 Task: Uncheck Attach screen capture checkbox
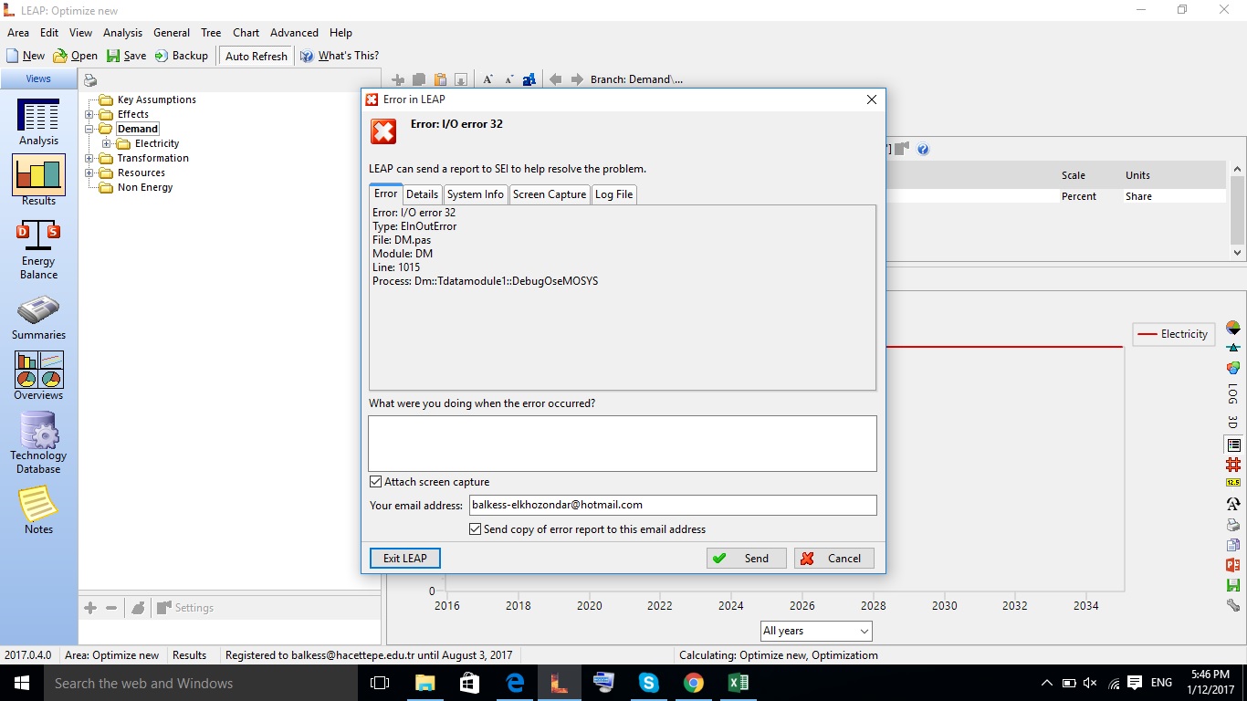[x=375, y=482]
